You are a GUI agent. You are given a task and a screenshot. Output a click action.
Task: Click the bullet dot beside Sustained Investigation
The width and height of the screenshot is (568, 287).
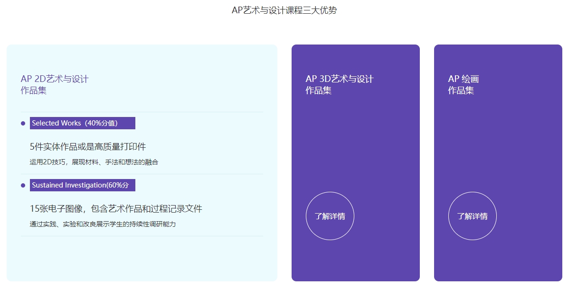23,186
